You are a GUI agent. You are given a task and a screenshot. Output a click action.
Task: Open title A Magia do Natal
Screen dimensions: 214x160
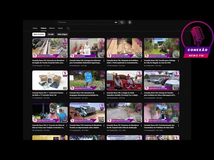click(123, 94)
